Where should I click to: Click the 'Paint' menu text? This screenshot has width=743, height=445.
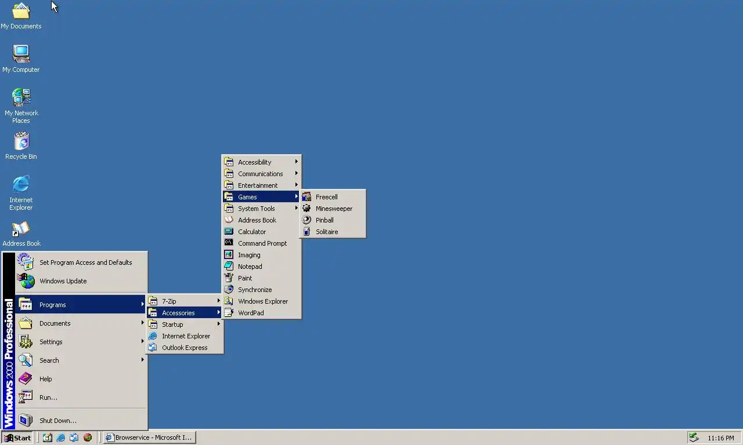[x=245, y=278]
